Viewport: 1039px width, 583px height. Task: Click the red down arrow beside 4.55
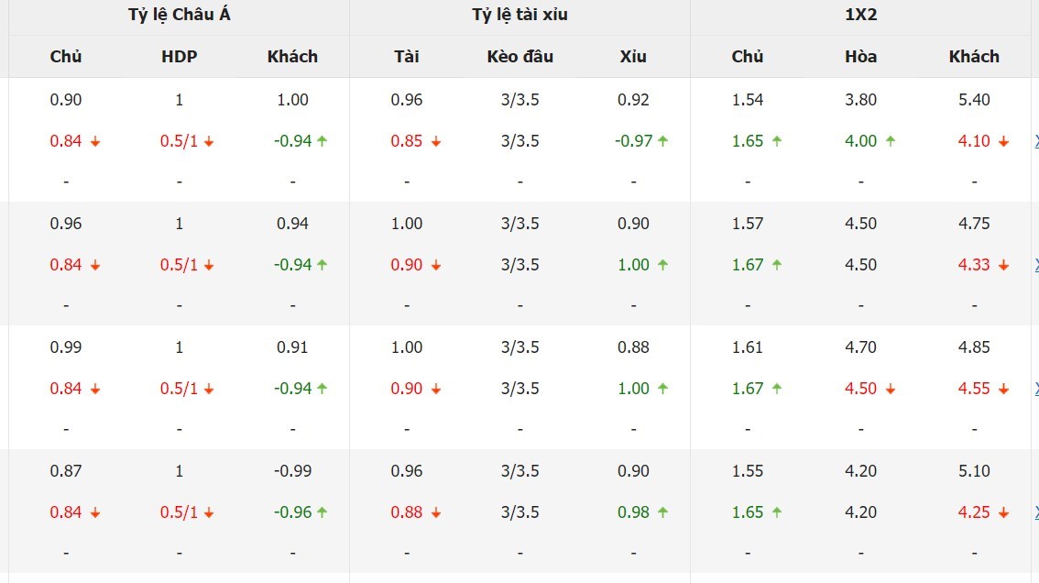pos(1003,389)
